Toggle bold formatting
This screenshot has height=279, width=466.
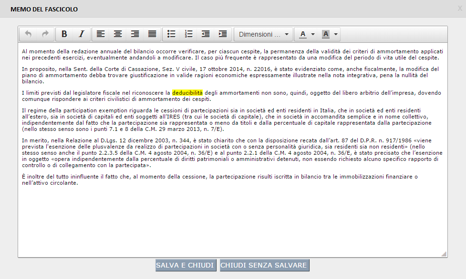pyautogui.click(x=64, y=34)
